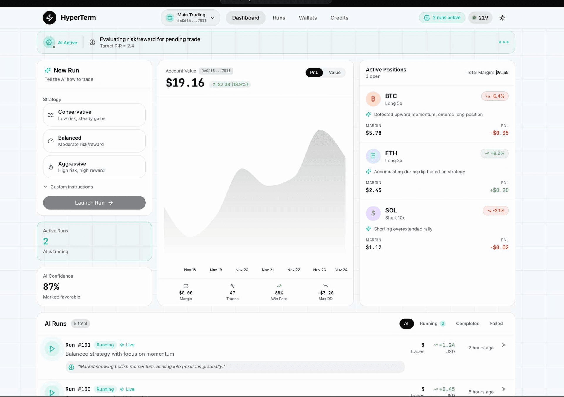
Task: Click the BTC coin icon
Action: 373,99
